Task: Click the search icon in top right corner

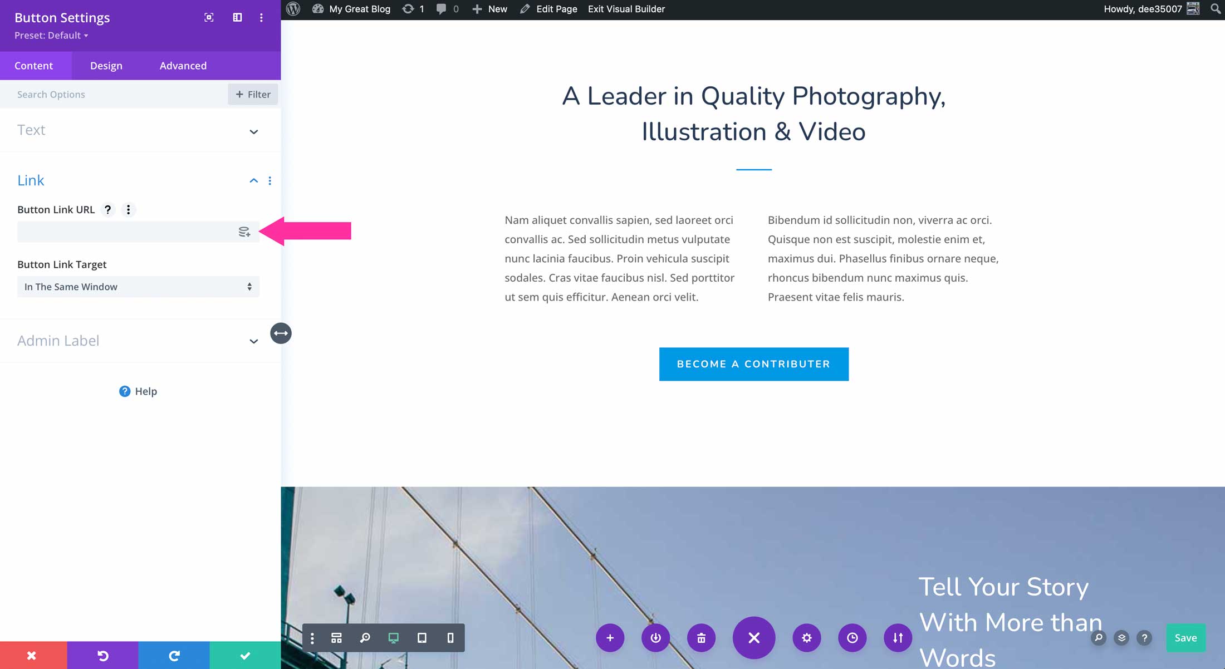Action: click(1215, 9)
